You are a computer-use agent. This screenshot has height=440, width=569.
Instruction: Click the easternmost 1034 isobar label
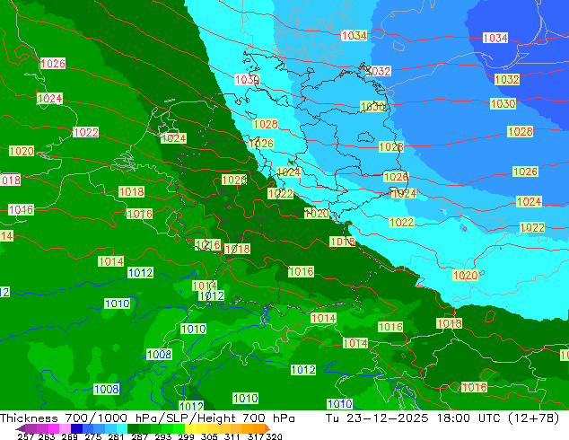(x=495, y=38)
